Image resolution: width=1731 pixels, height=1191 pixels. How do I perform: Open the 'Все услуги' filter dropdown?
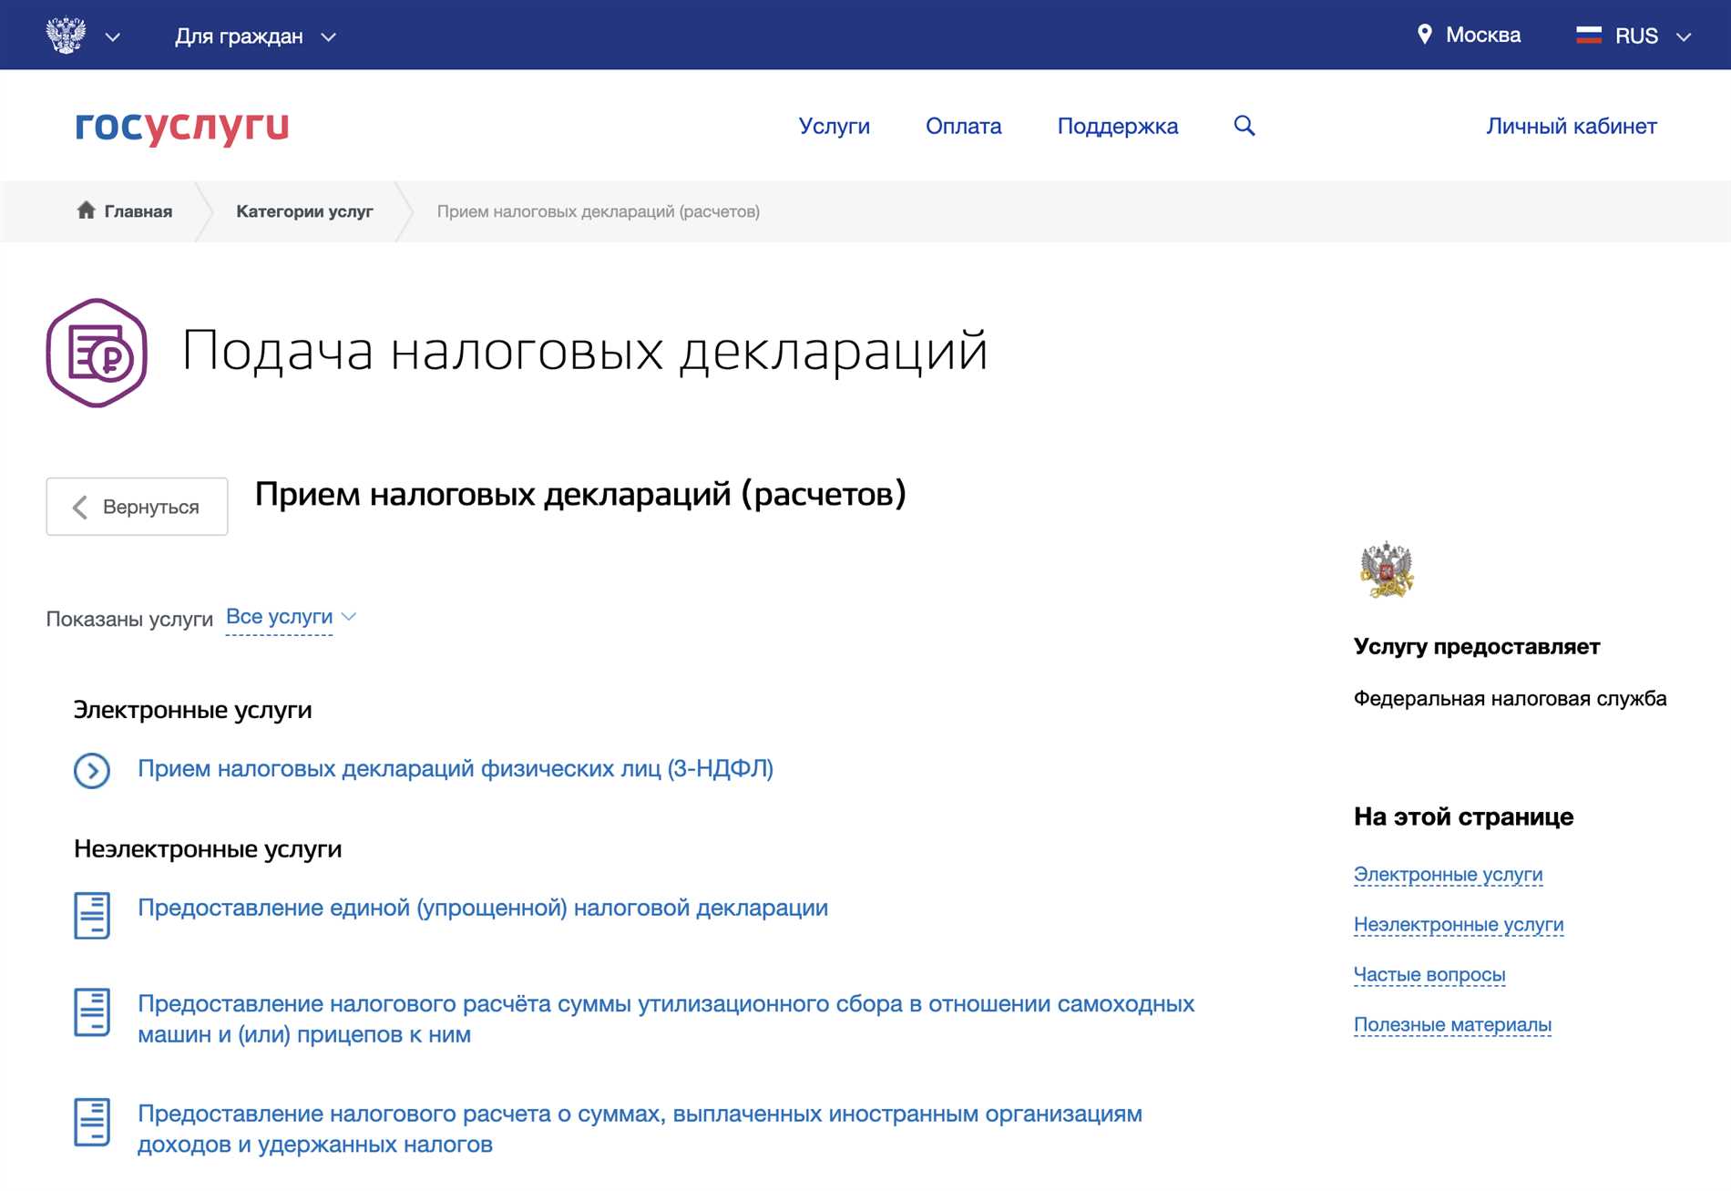pyautogui.click(x=291, y=617)
